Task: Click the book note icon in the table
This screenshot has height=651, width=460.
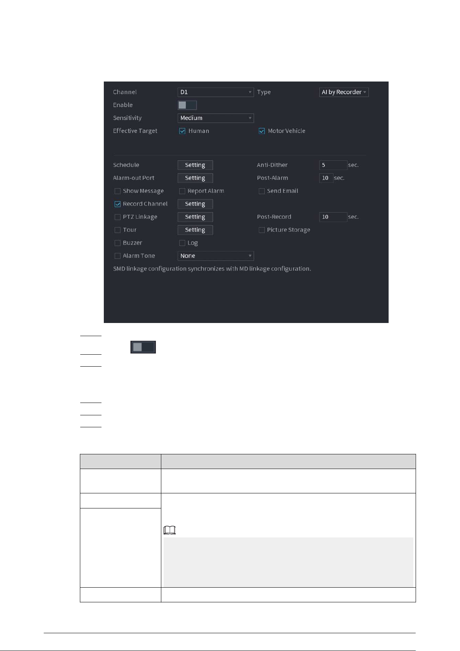Action: (170, 530)
